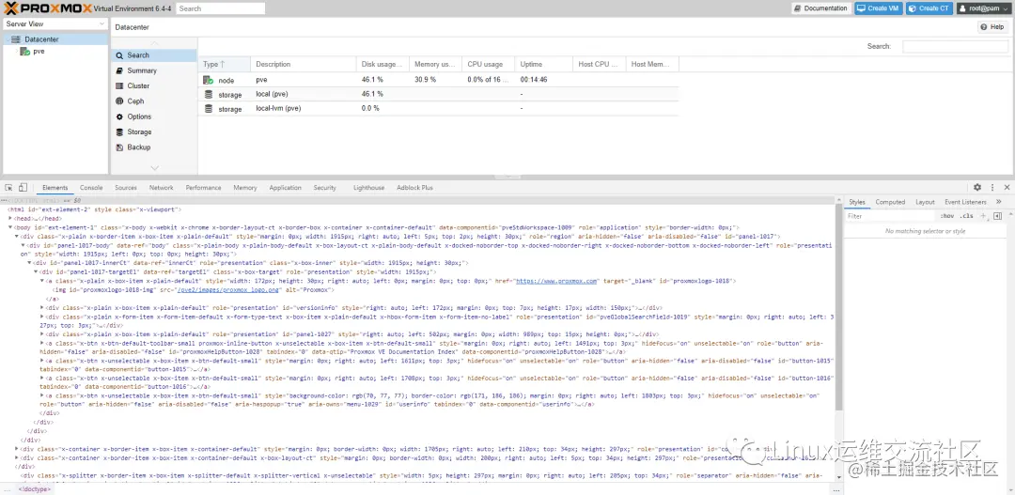
Task: Toggle the :hov element state button
Action: pyautogui.click(x=947, y=216)
